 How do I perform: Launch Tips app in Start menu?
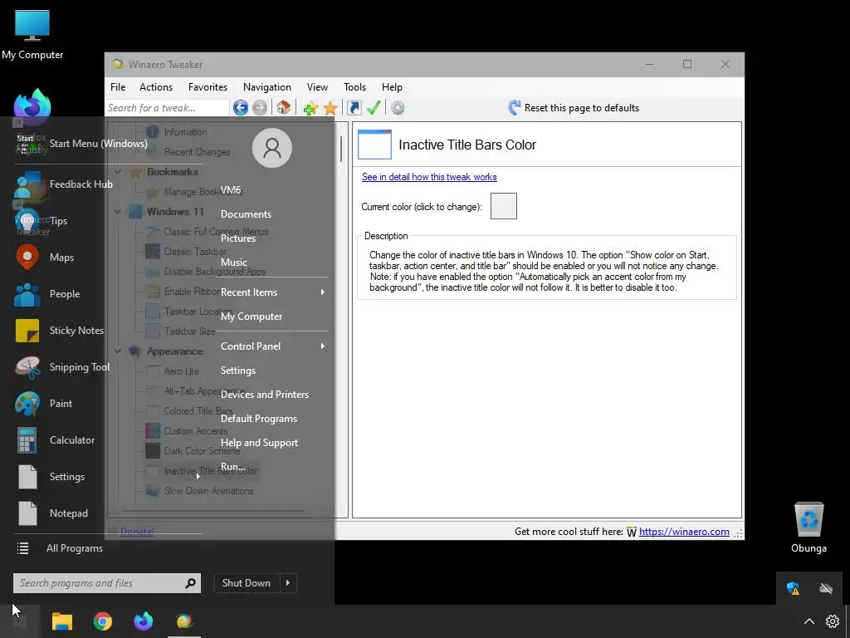(x=41, y=221)
